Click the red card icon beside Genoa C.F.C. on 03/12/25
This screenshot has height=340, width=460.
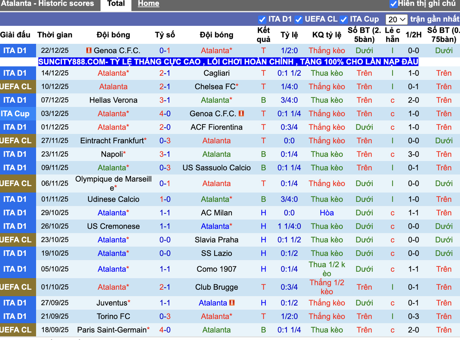[241, 113]
